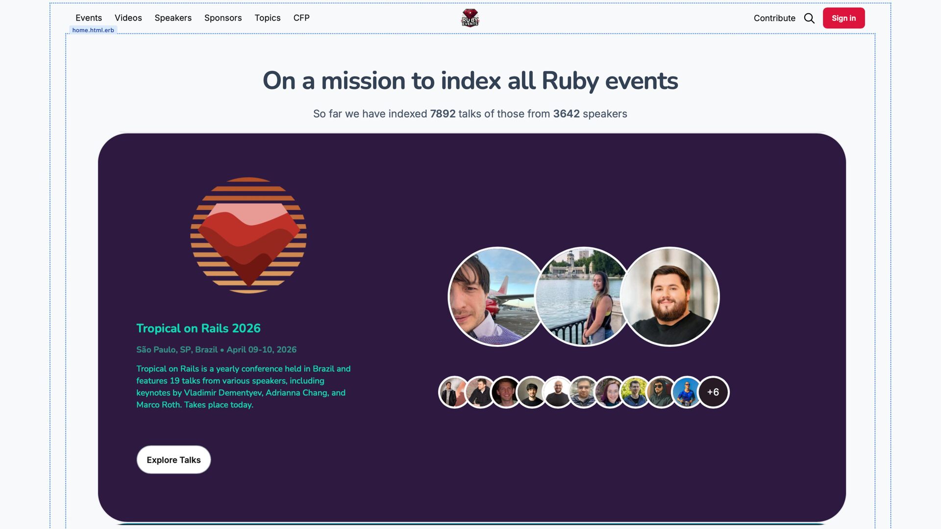Click the Explore Talks button
Image resolution: width=941 pixels, height=529 pixels.
tap(173, 460)
